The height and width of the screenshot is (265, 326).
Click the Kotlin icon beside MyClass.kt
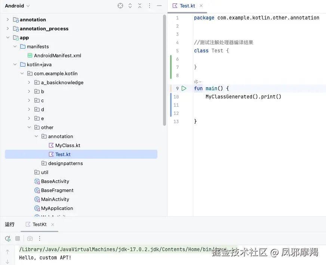(51, 145)
